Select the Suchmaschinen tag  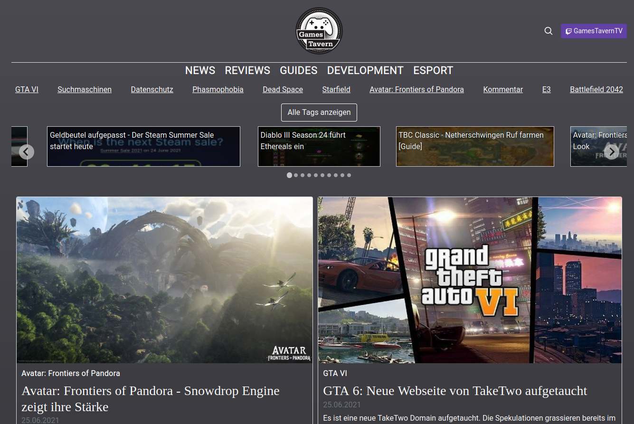[x=85, y=89]
